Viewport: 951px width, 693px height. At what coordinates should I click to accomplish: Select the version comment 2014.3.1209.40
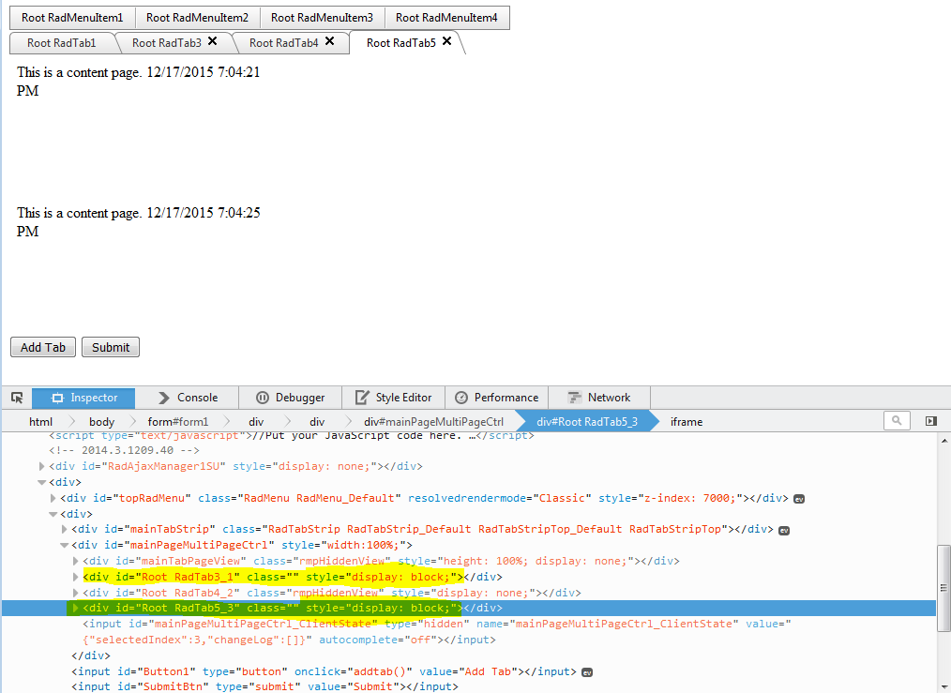(x=125, y=450)
